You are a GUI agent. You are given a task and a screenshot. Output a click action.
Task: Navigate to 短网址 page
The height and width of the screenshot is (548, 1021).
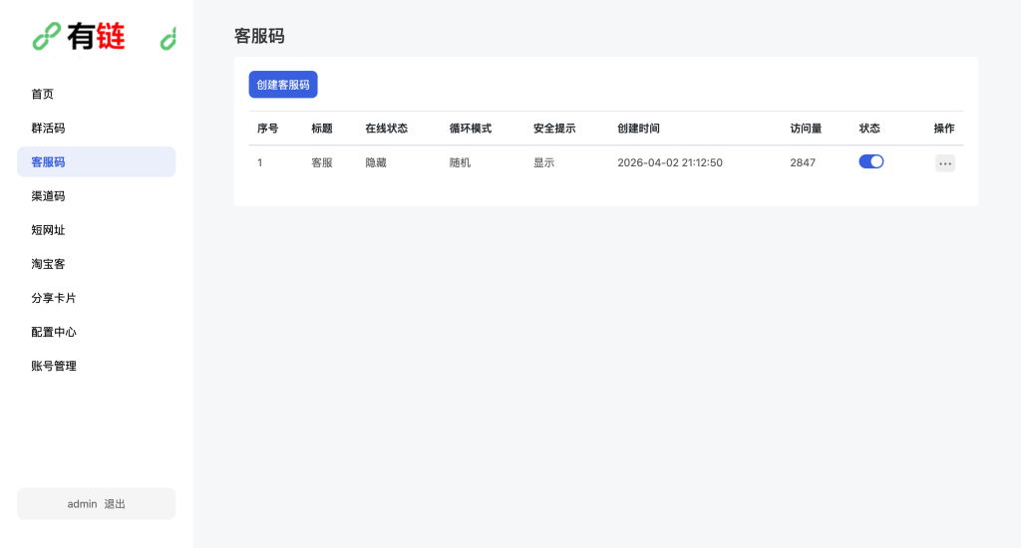point(97,230)
